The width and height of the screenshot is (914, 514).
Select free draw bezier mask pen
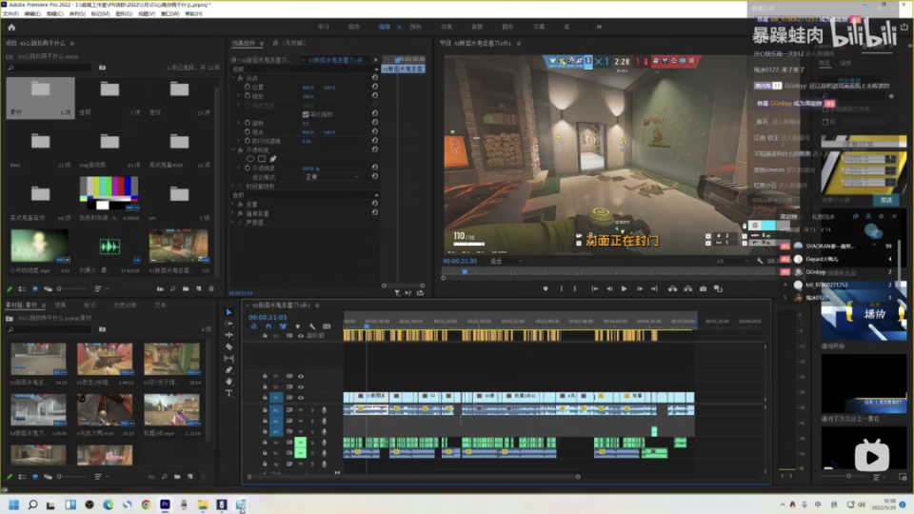point(273,159)
